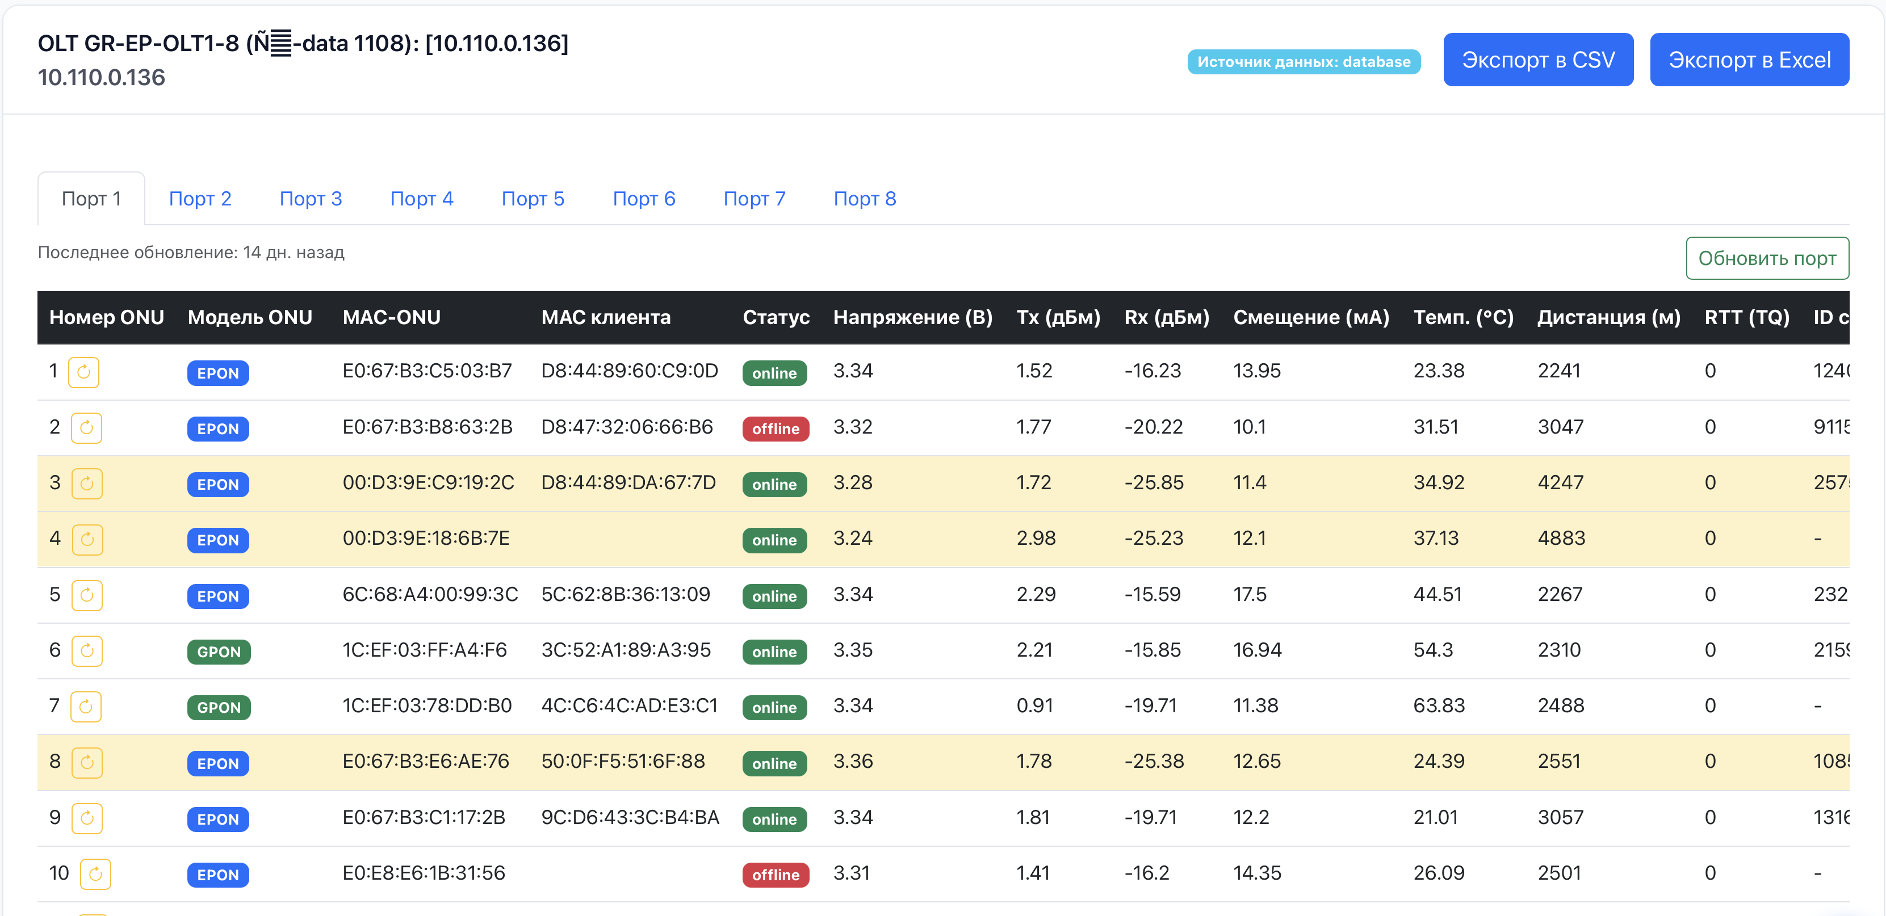The height and width of the screenshot is (916, 1886).
Task: Click Экспорт в CSV button
Action: click(1538, 59)
